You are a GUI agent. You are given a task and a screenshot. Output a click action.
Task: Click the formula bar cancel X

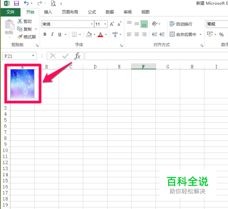[53, 56]
